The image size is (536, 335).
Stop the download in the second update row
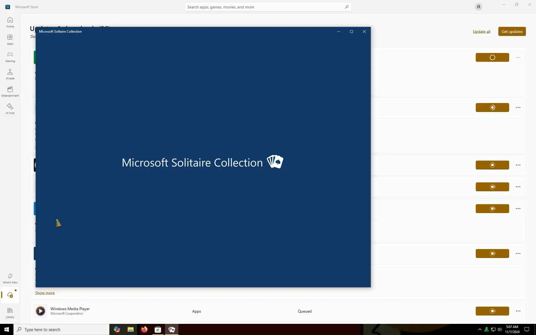coord(492,107)
